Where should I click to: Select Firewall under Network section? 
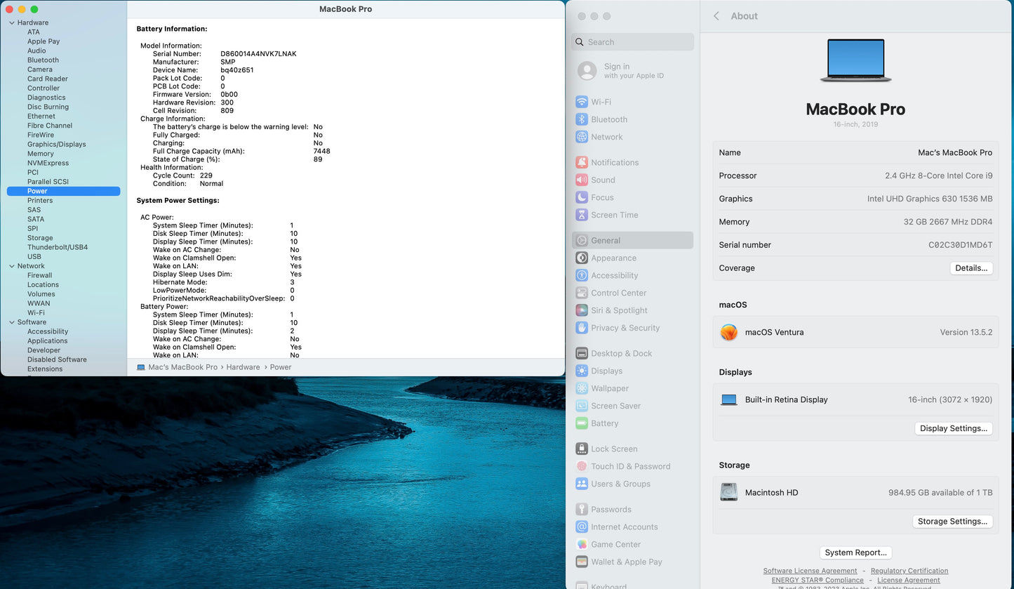pyautogui.click(x=40, y=275)
